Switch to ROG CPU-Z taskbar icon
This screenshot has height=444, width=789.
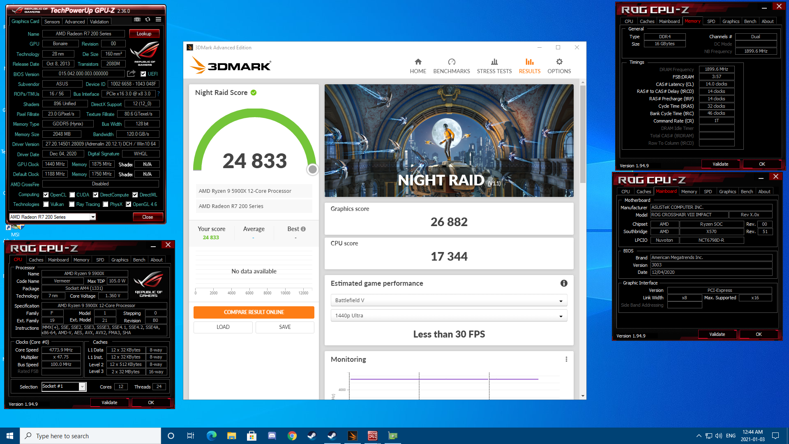click(372, 436)
